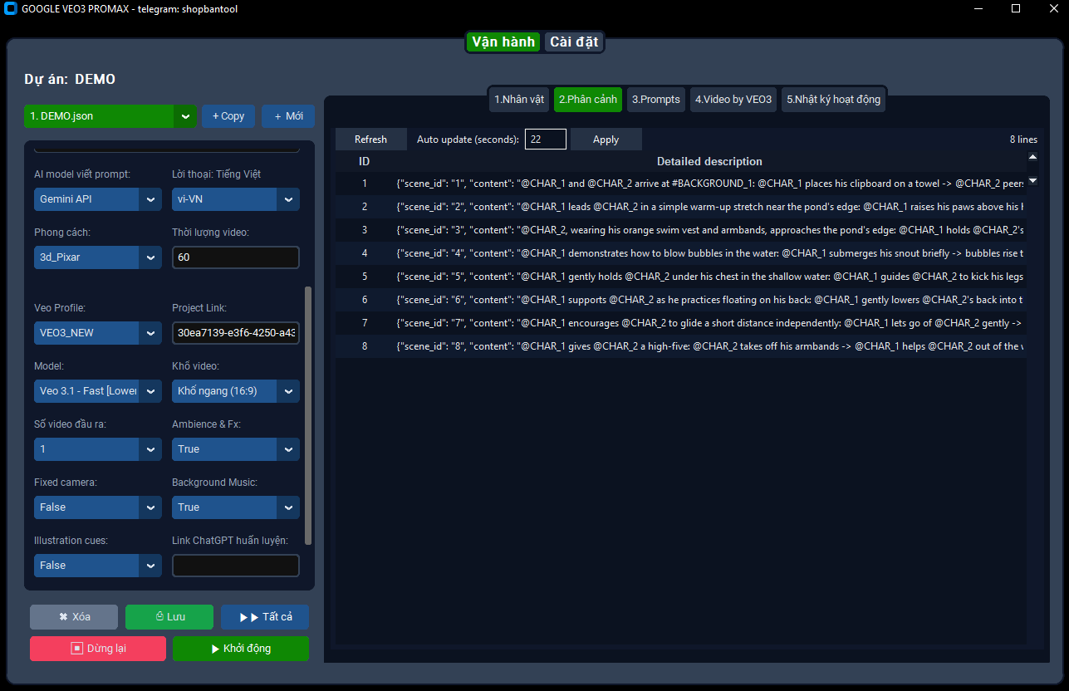The width and height of the screenshot is (1069, 691).
Task: Start processing with Khởi động button
Action: (240, 649)
